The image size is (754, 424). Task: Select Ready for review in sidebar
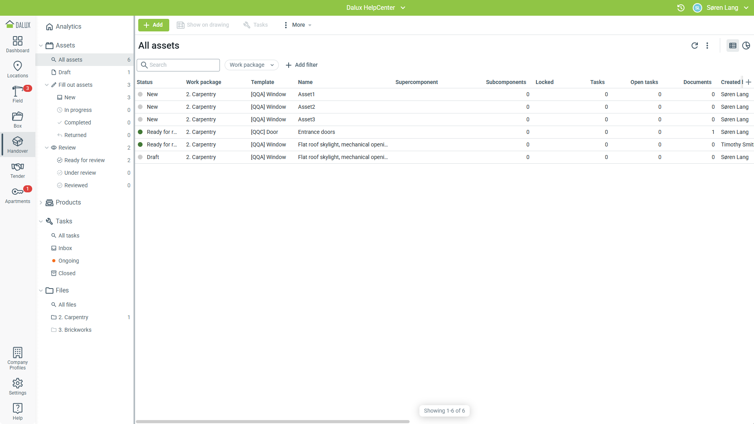[x=84, y=160]
